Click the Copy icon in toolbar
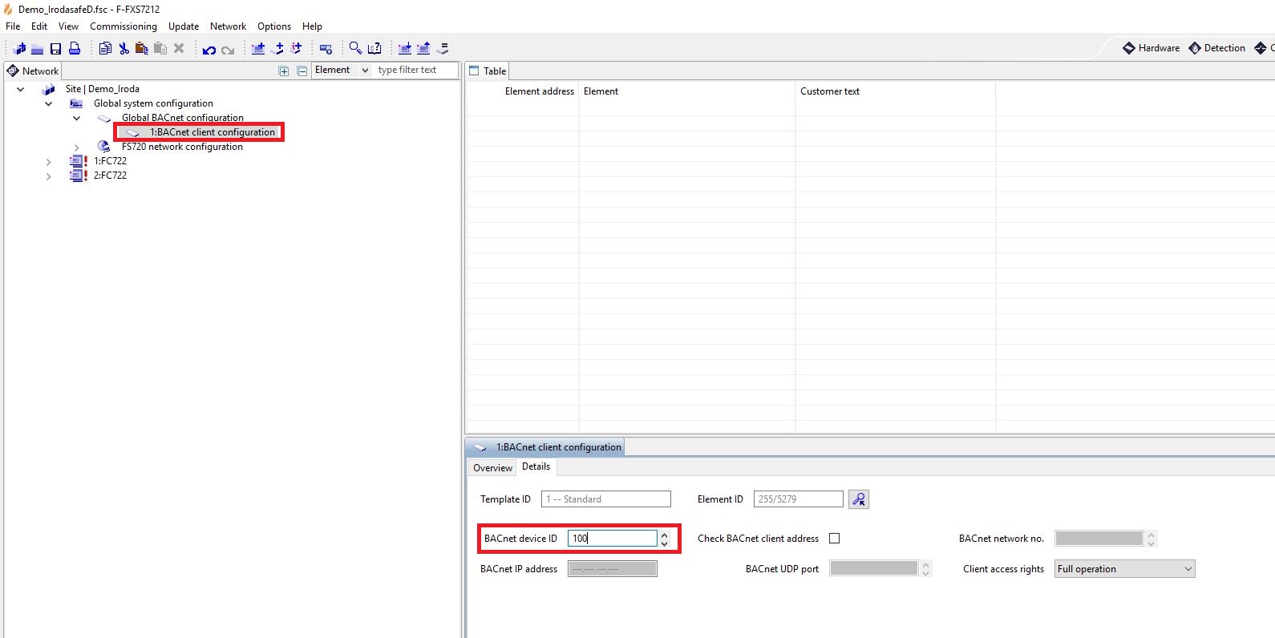The image size is (1275, 638). [105, 49]
